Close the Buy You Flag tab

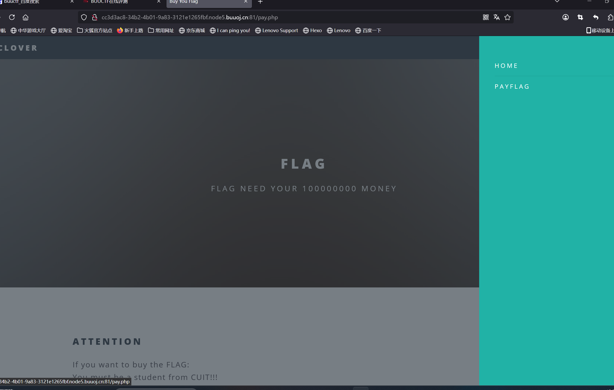246,2
